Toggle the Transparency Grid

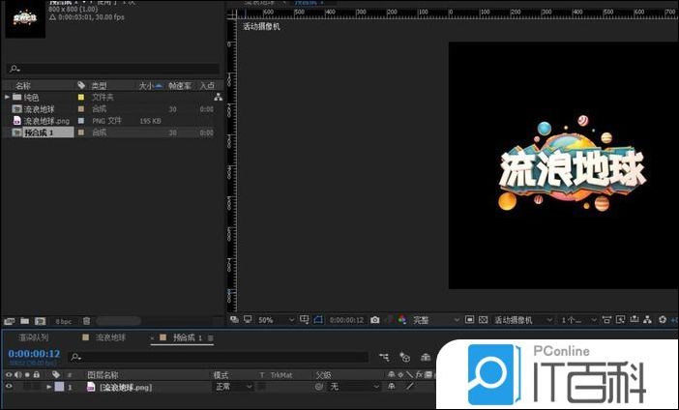(x=484, y=319)
